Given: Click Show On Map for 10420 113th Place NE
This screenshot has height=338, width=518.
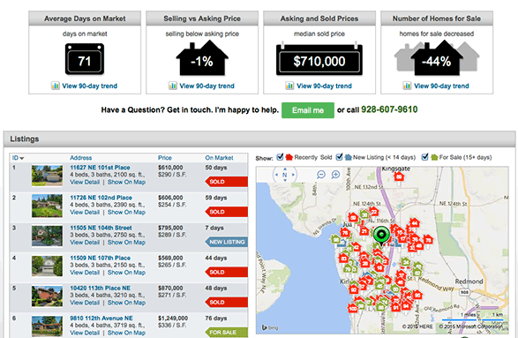Looking at the screenshot, I should (x=126, y=303).
